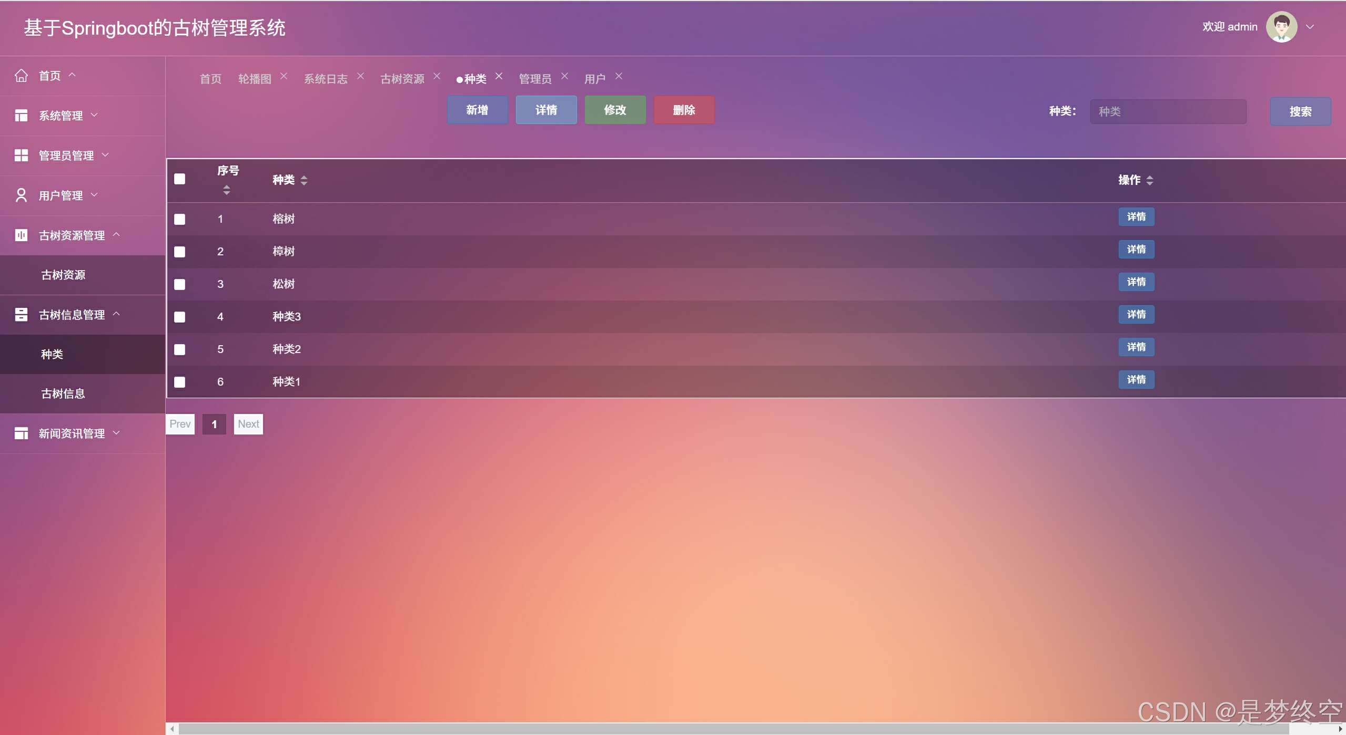Click the 欢迎 admin text

pyautogui.click(x=1230, y=27)
